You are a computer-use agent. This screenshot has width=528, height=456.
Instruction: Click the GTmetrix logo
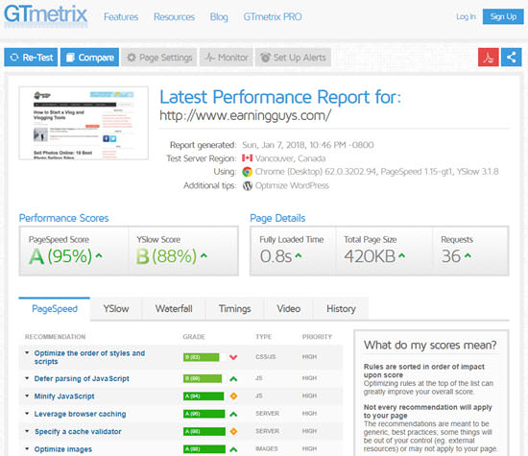click(x=45, y=15)
